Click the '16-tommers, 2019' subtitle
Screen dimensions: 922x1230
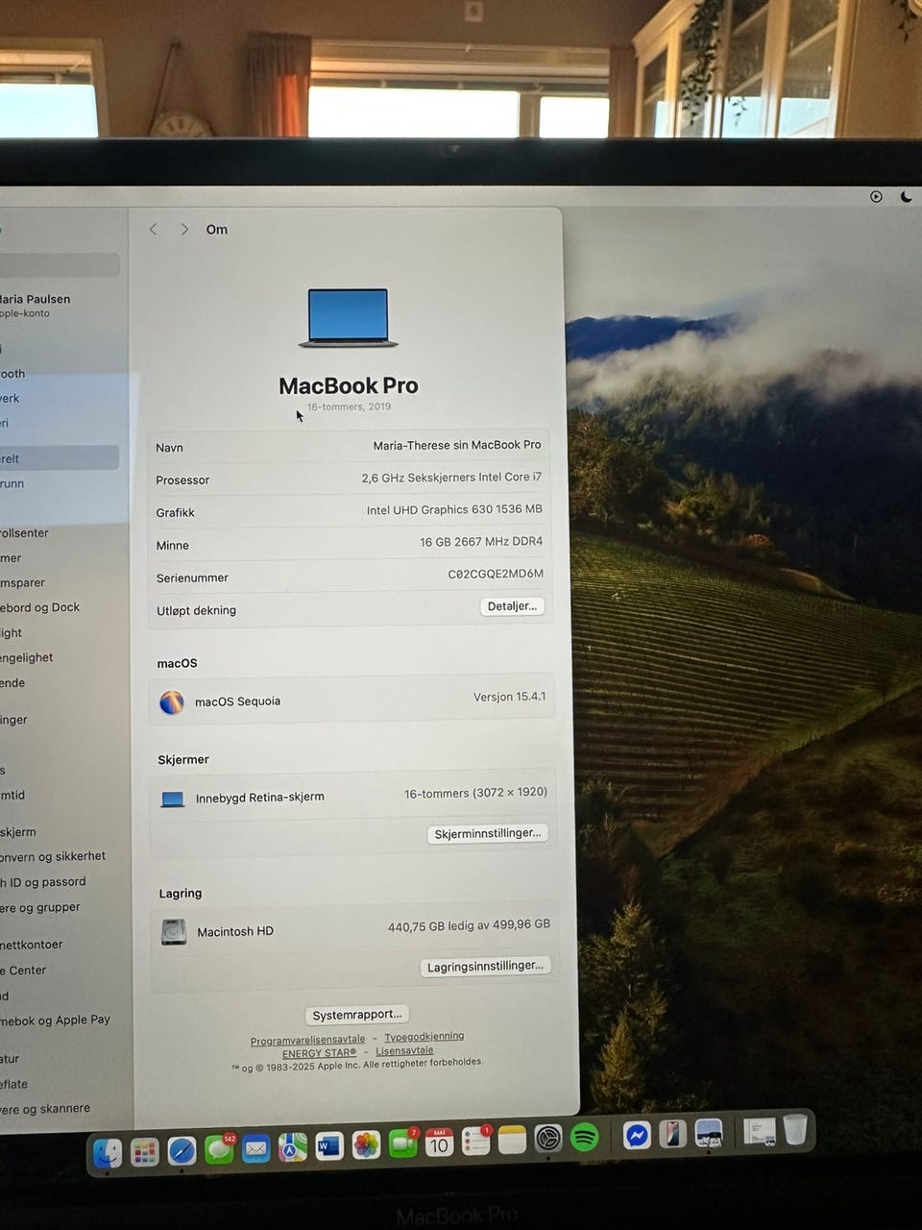(x=349, y=406)
